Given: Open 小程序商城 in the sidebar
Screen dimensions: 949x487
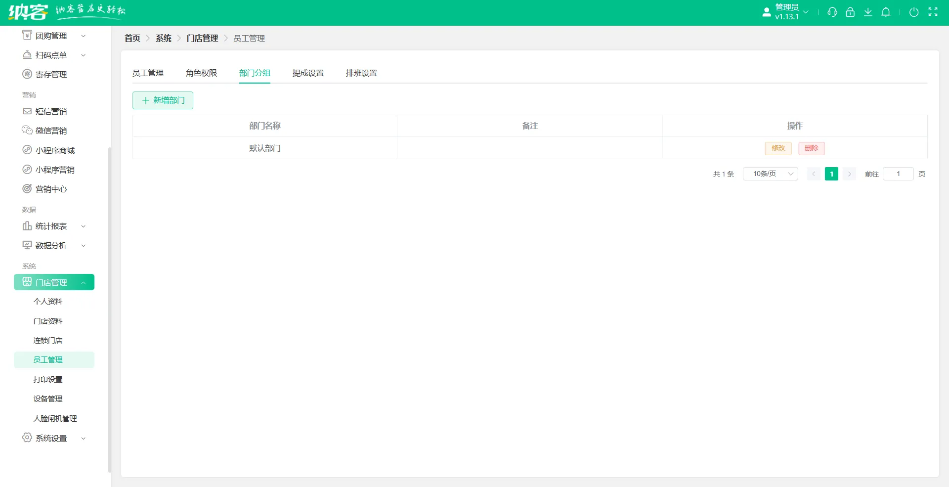Looking at the screenshot, I should point(55,150).
